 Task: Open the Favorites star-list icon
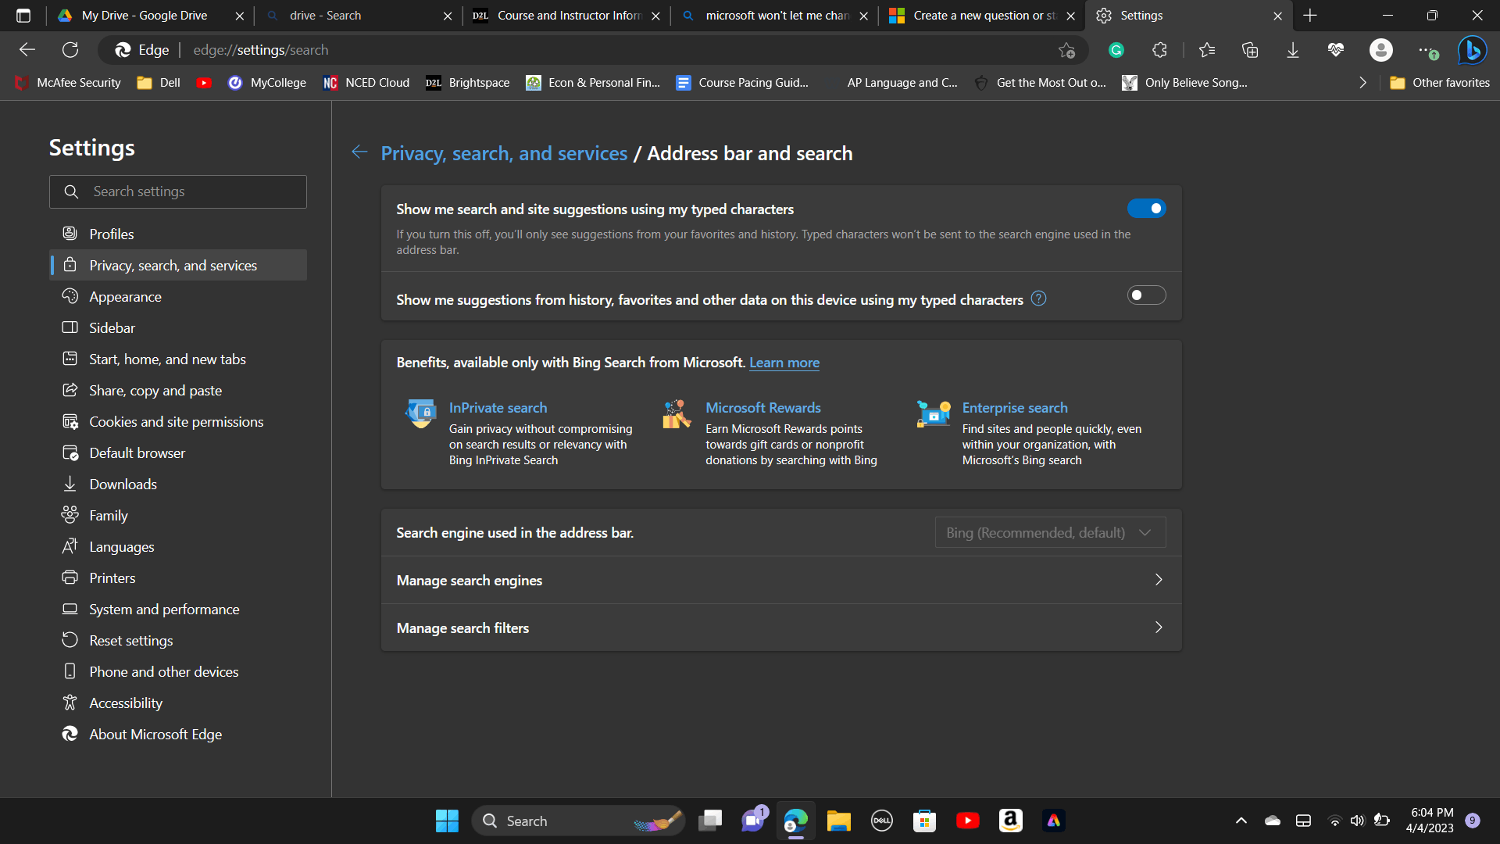click(x=1207, y=50)
